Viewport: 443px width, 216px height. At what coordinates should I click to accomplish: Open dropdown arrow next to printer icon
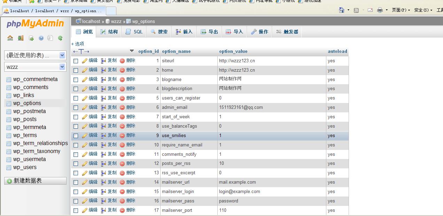(387, 10)
